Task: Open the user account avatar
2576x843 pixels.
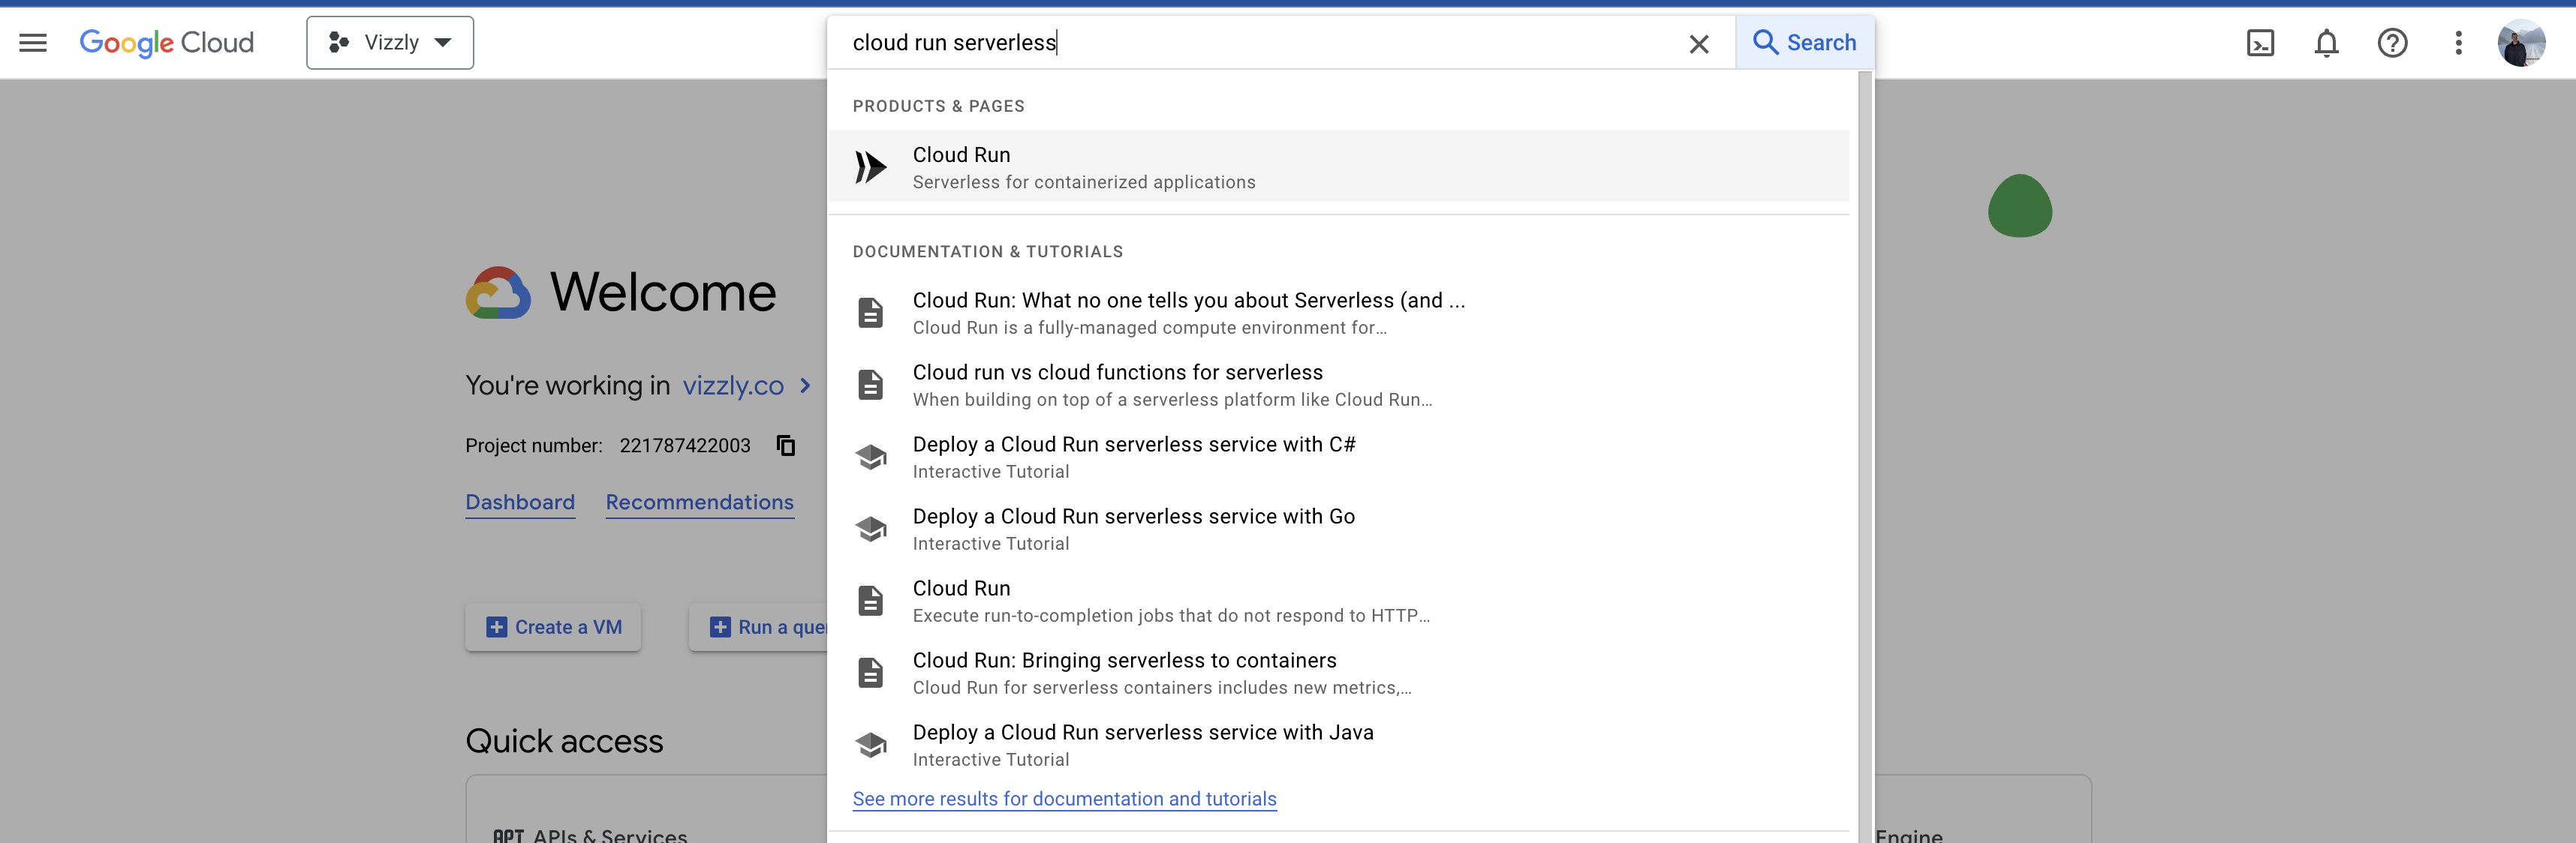Action: pos(2521,43)
